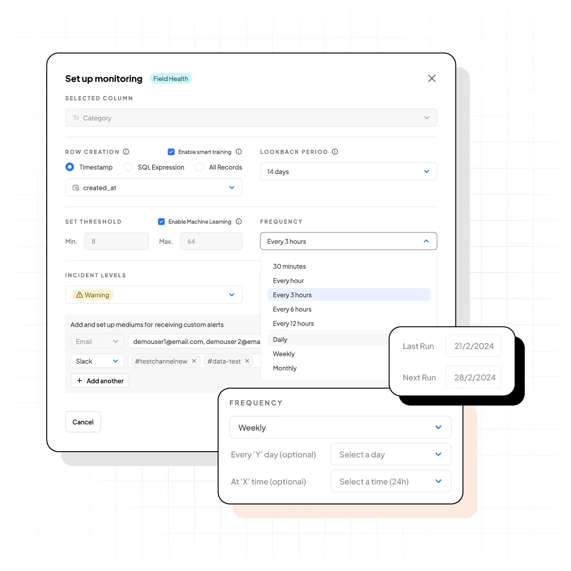571x571 pixels.
Task: Click the text-type icon beside Category
Action: [x=76, y=117]
